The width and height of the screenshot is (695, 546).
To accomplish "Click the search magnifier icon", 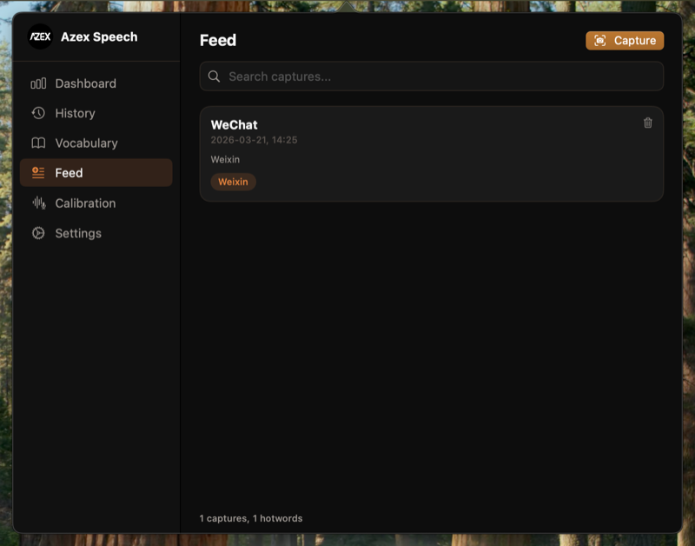I will pos(214,77).
